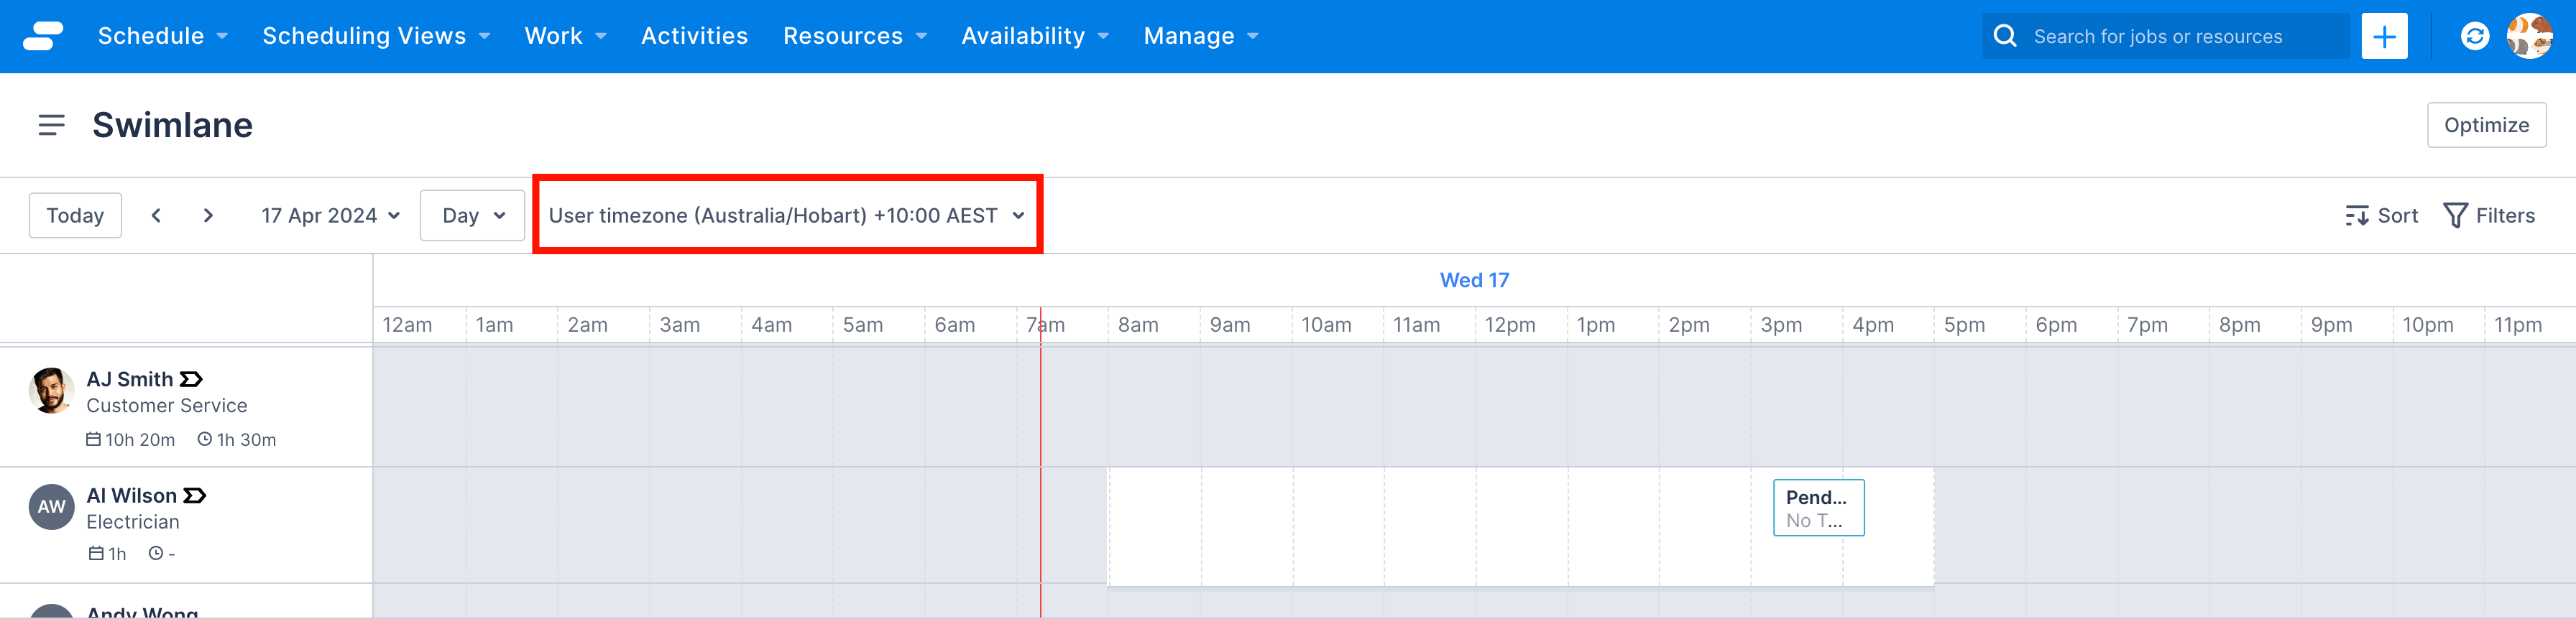Select the Wed 17 date header

1474,281
